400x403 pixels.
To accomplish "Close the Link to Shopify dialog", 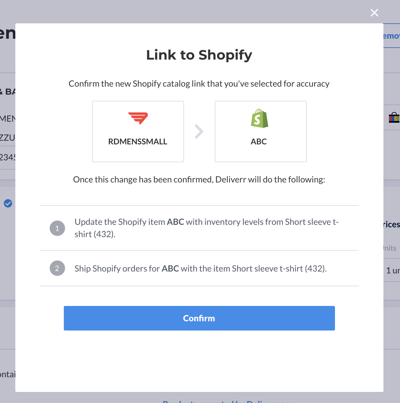I will 374,13.
